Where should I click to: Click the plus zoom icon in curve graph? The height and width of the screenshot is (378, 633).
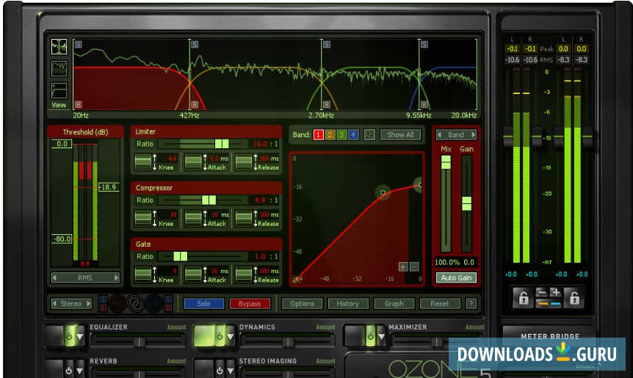[x=403, y=266]
